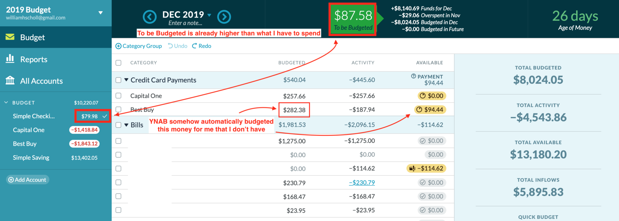Add a new Category Group

pos(139,46)
